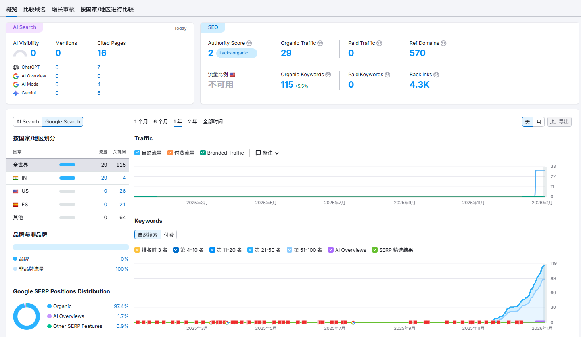
Task: Uncheck the 自然流量 checkbox
Action: pos(137,153)
